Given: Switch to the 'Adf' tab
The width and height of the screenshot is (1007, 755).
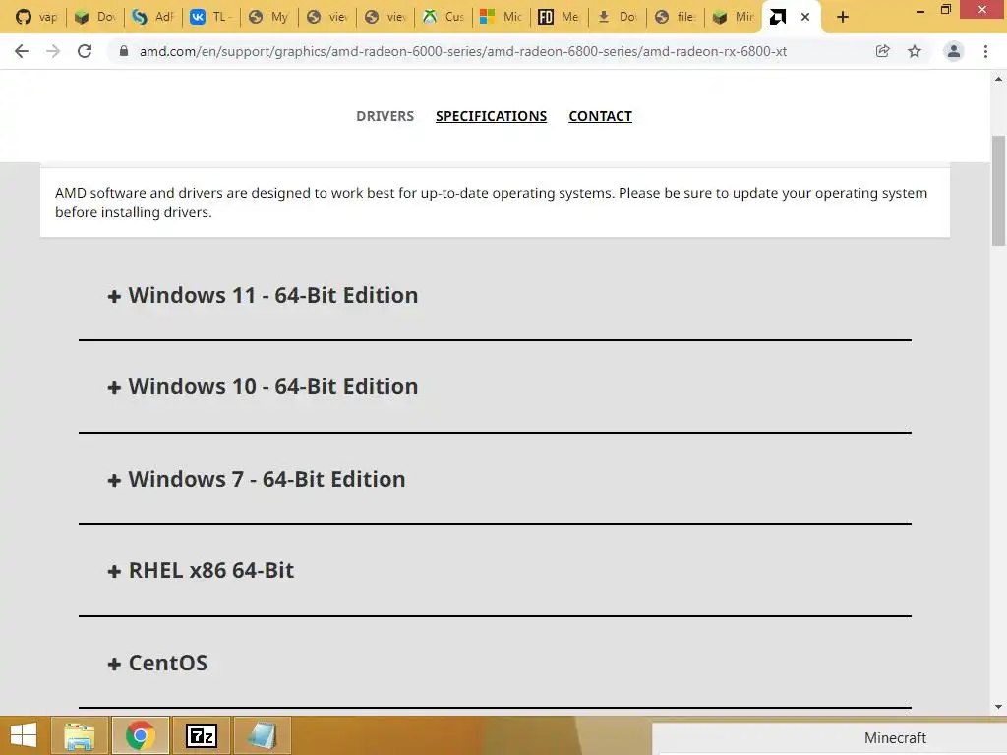Looking at the screenshot, I should click(152, 17).
